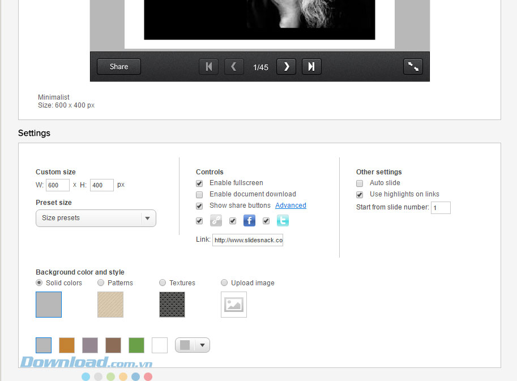Image resolution: width=517 pixels, height=381 pixels.
Task: Enable document download checkbox
Action: [199, 195]
